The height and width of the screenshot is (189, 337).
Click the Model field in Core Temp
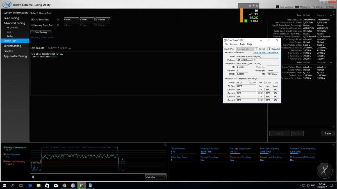coord(258,56)
